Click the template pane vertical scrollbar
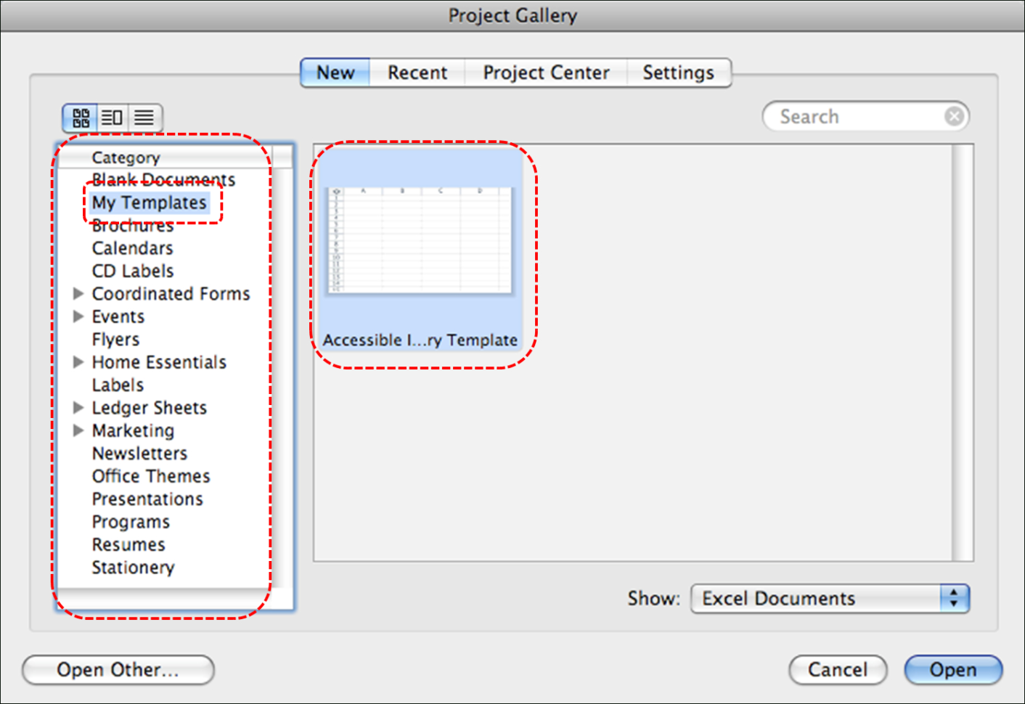1025x704 pixels. coord(963,352)
